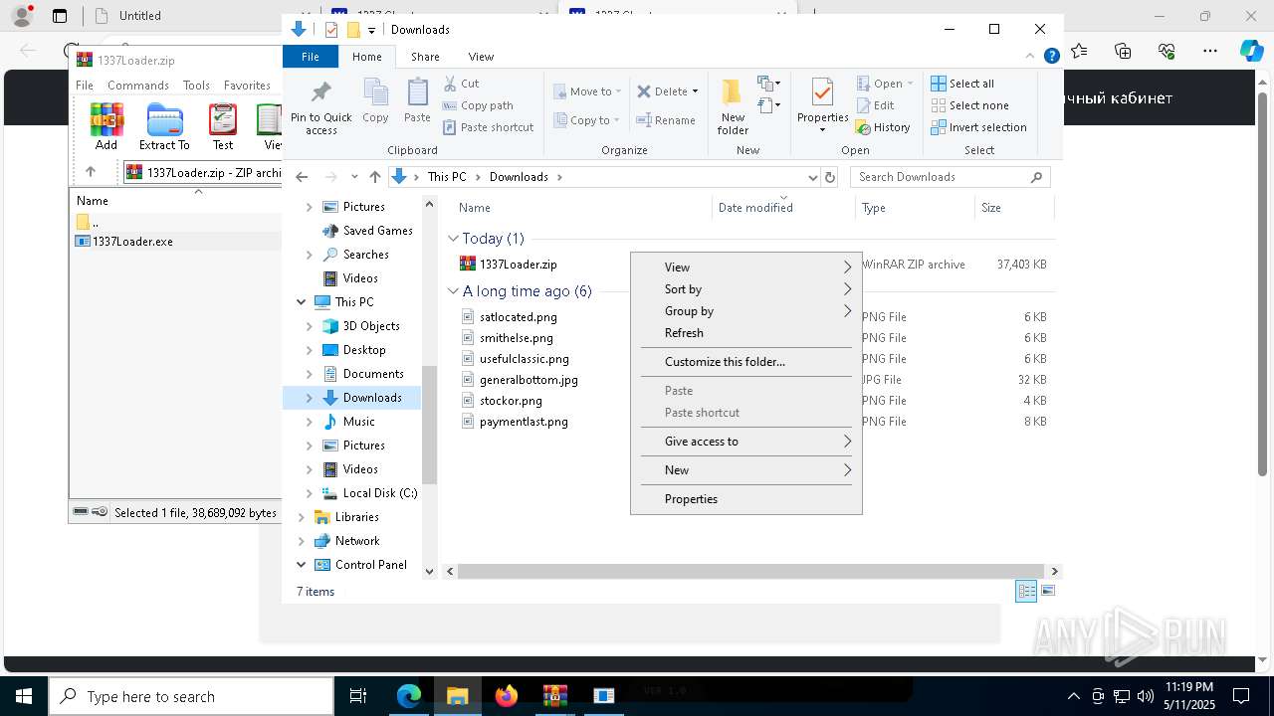Open WinRAR Tools menu

196,86
